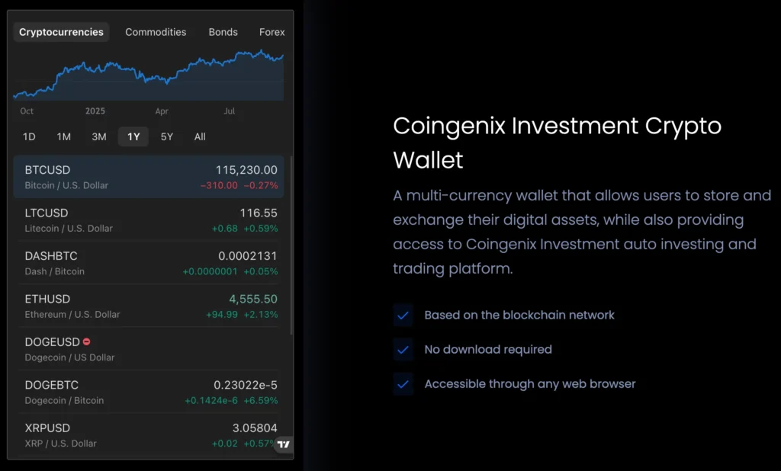Click the symbol list scrollbar
This screenshot has height=471, width=781.
(x=291, y=244)
